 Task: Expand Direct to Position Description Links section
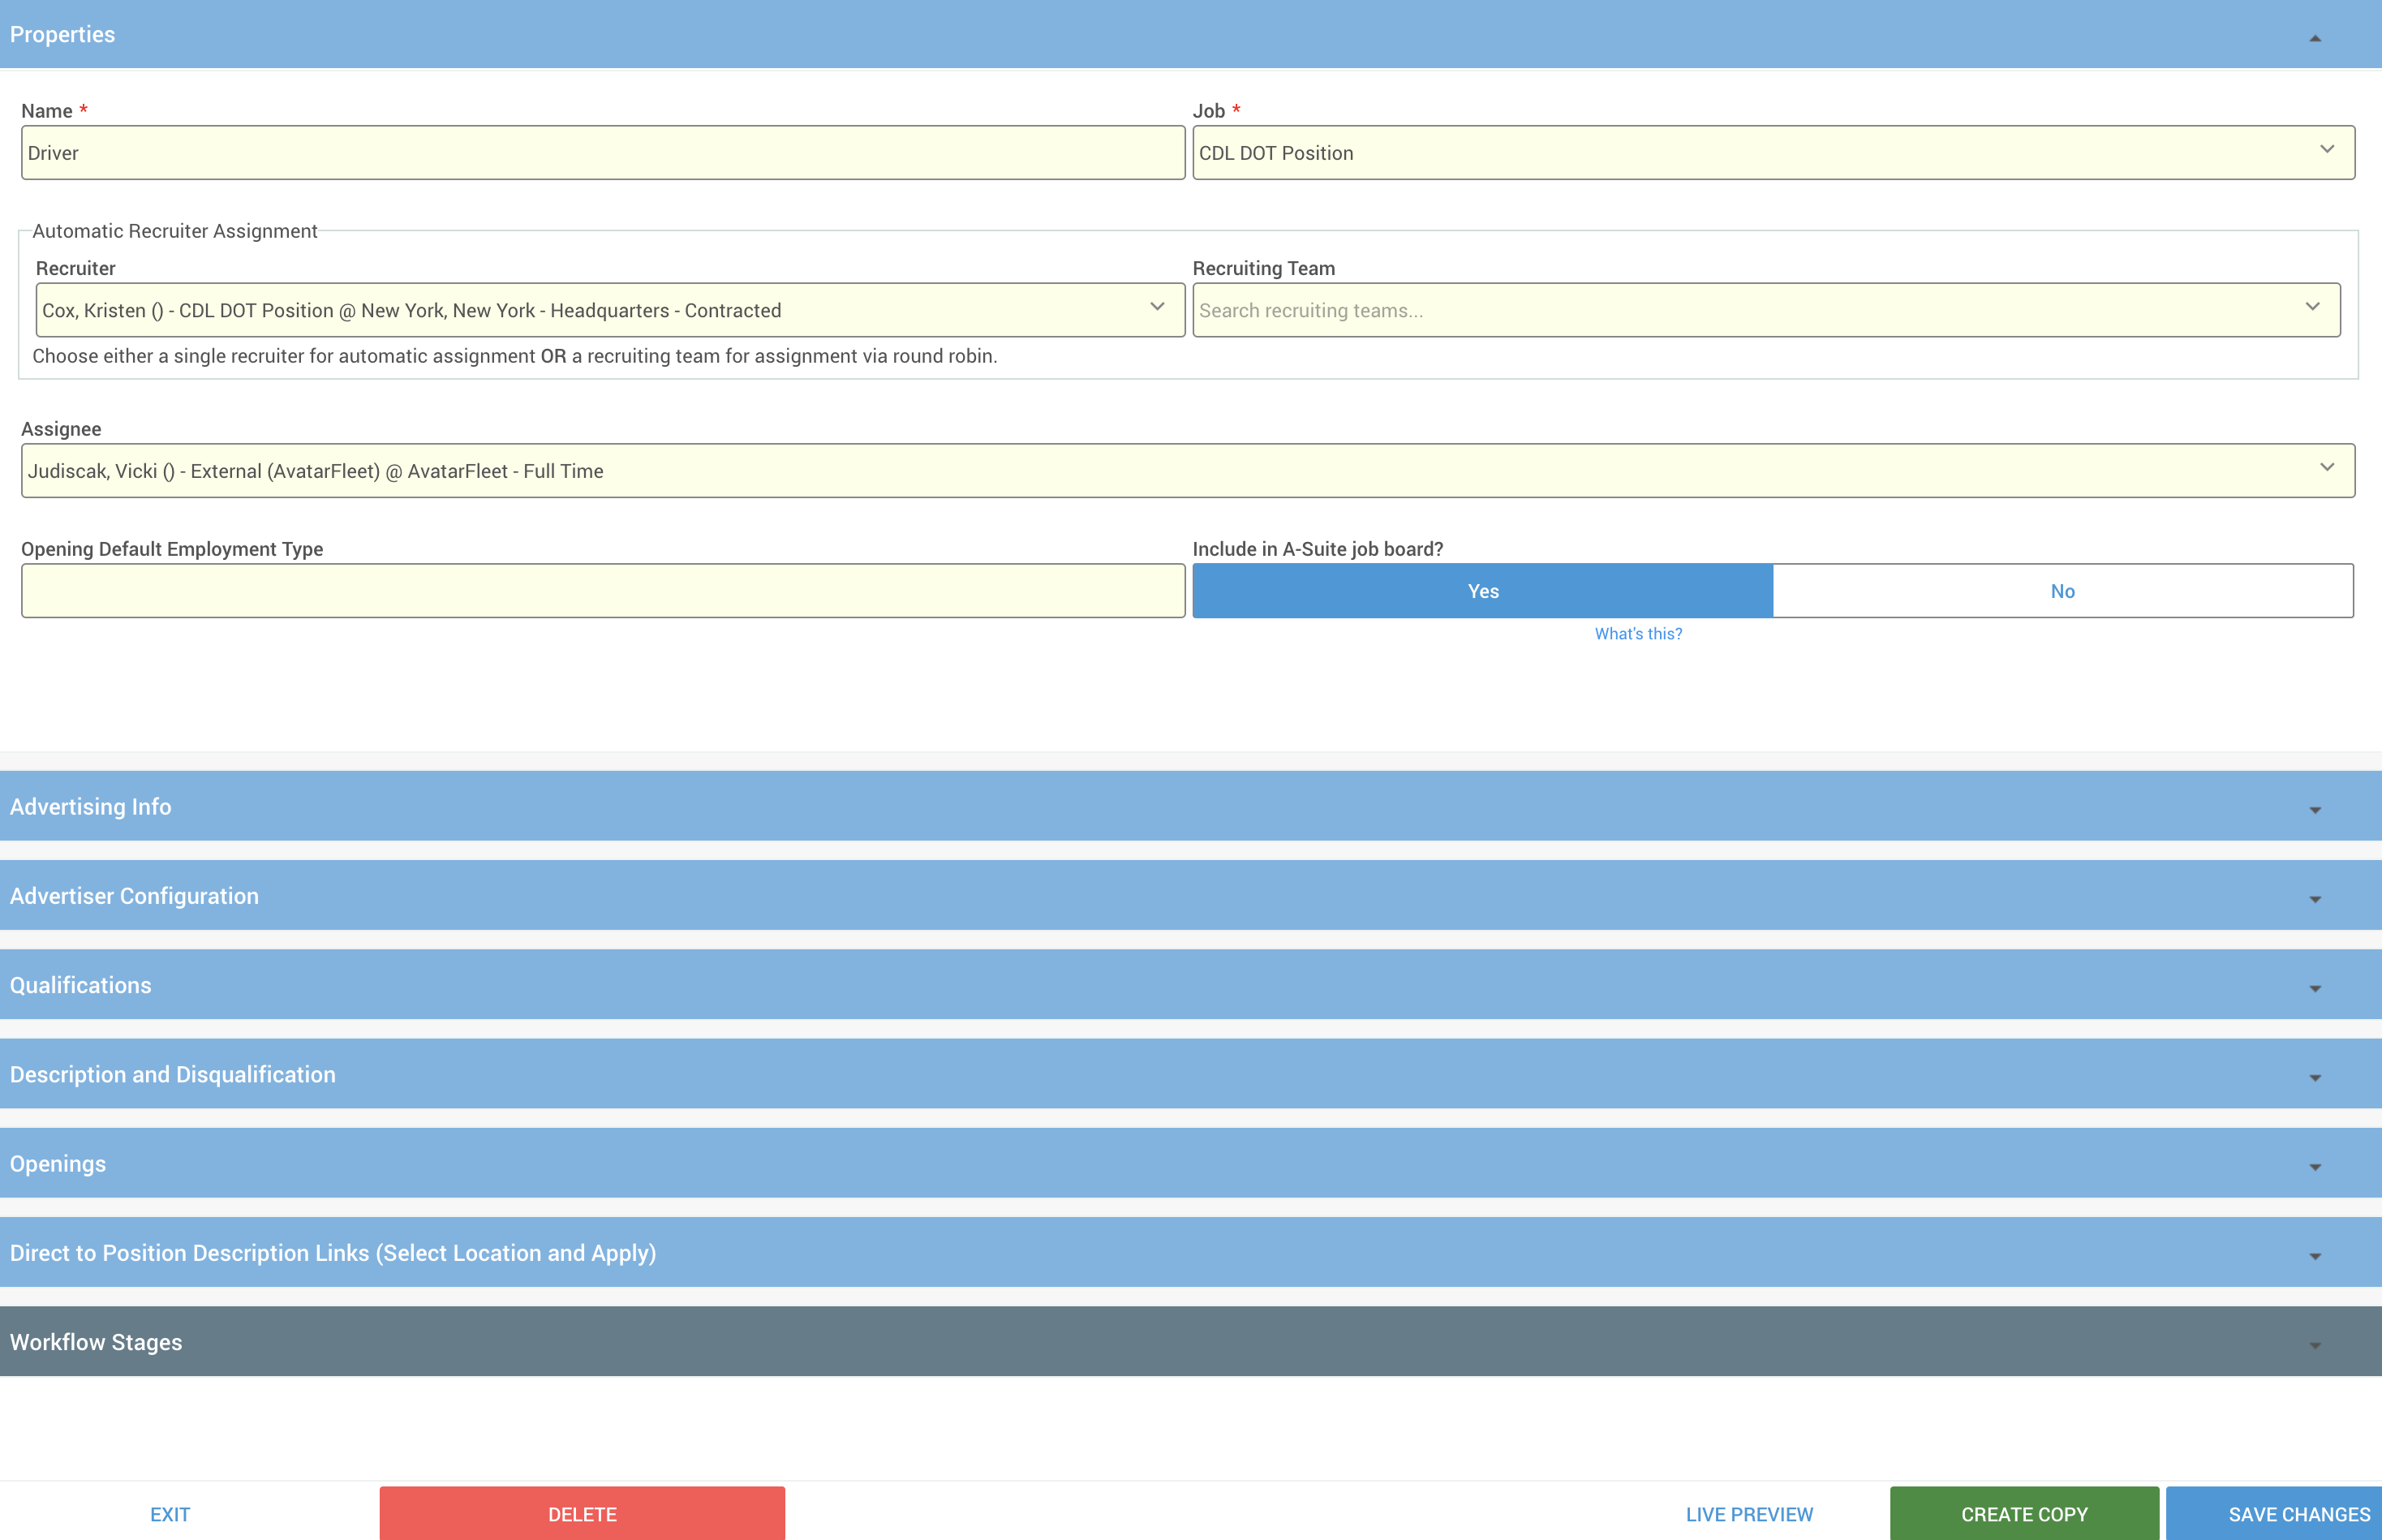coord(1191,1253)
